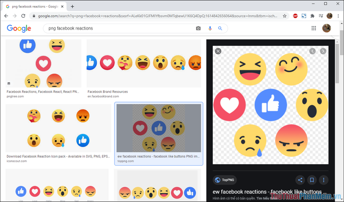
Task: Open the bottom-left labeled reactions row thumbnail
Action: point(57,185)
